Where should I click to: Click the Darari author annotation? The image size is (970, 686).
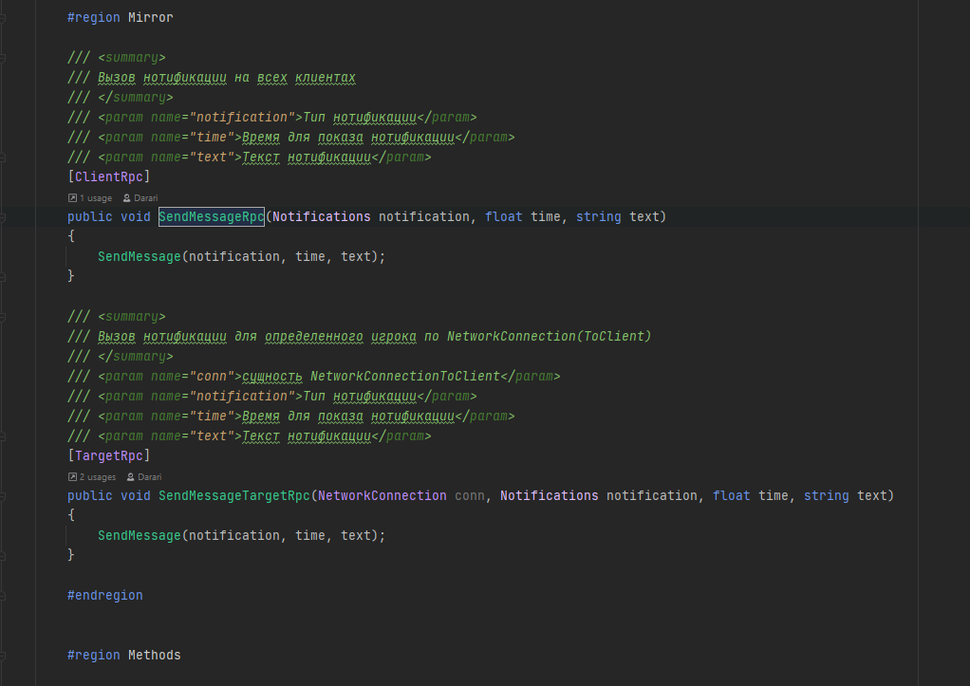[144, 197]
